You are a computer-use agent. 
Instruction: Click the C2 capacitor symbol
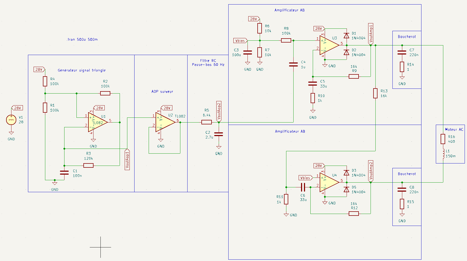tap(219, 134)
